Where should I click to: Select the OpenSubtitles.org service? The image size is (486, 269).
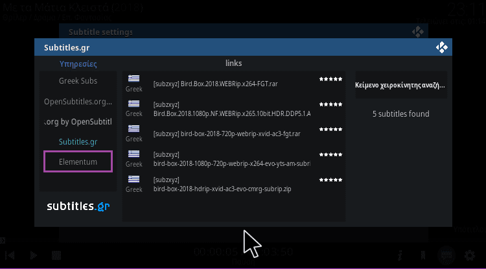coord(78,101)
